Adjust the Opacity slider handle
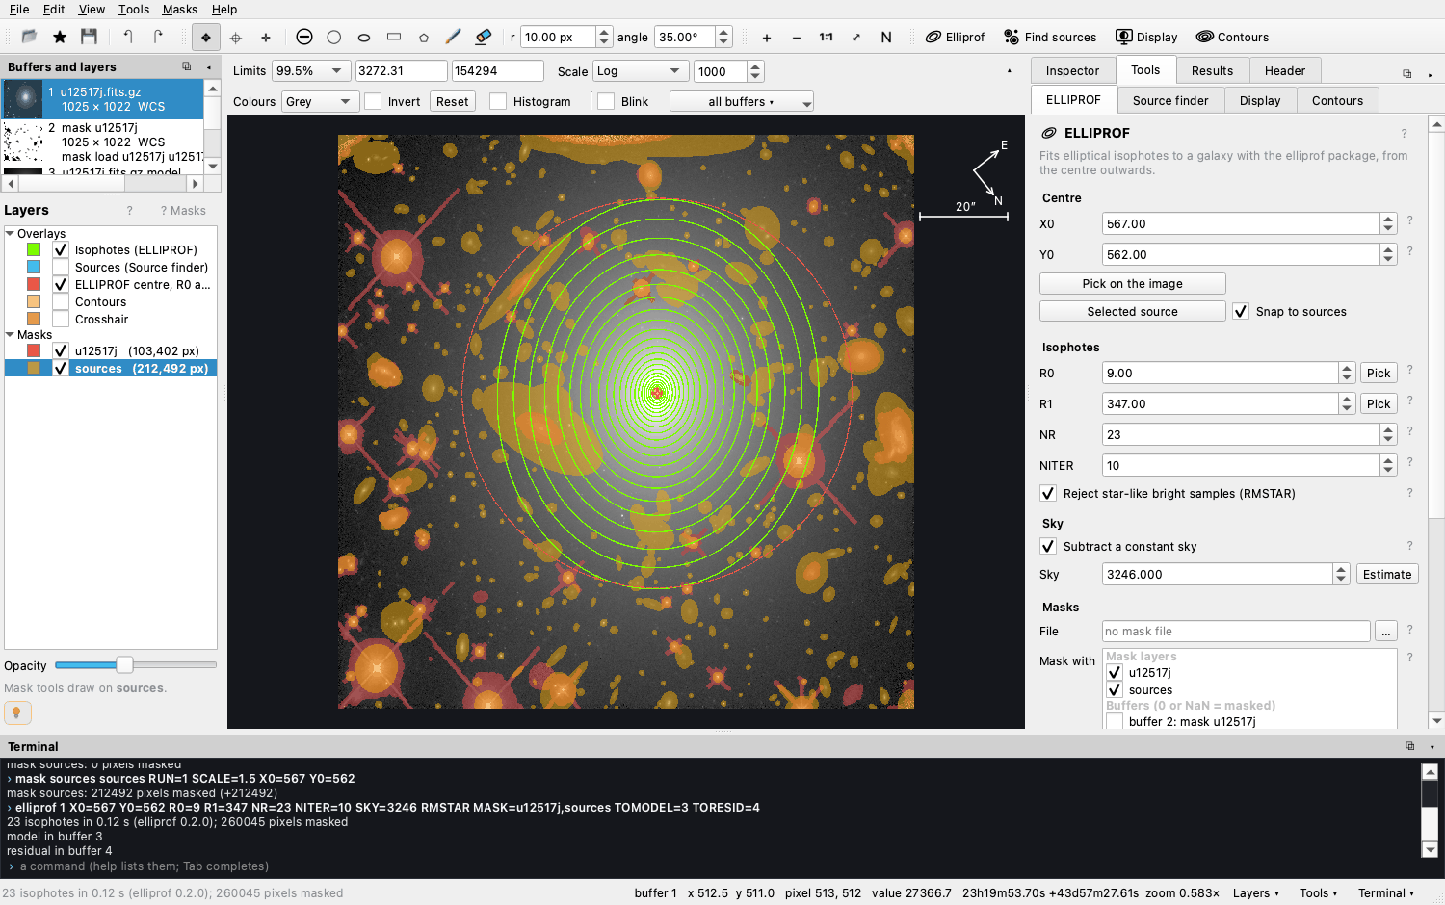 tap(124, 665)
